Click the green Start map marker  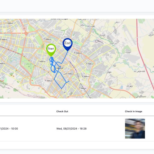click(51, 49)
